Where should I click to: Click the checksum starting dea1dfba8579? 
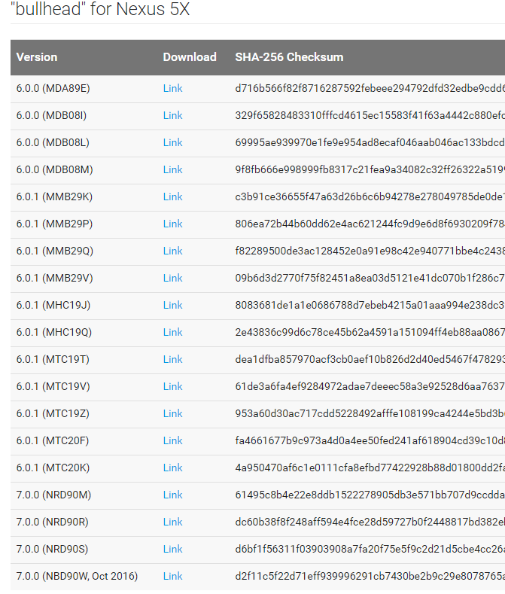[x=370, y=359]
